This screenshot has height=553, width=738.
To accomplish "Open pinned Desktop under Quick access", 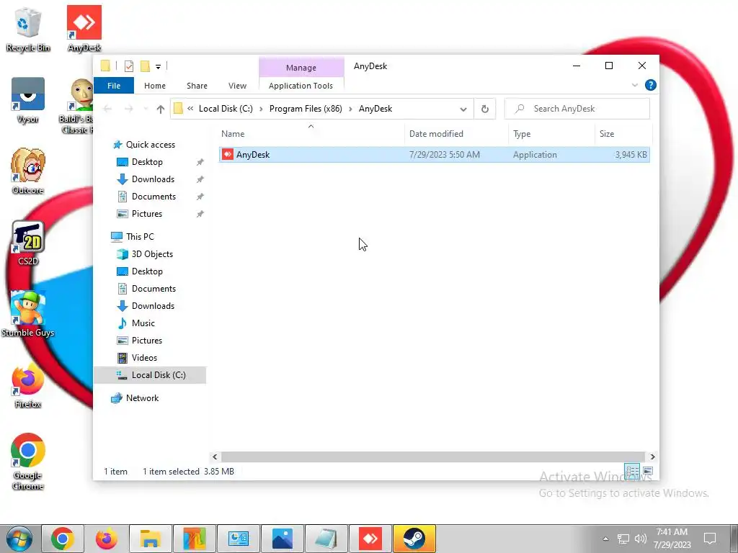I will coord(147,162).
